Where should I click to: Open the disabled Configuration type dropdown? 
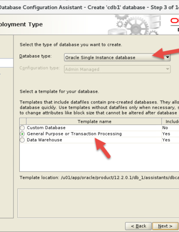tap(117, 69)
